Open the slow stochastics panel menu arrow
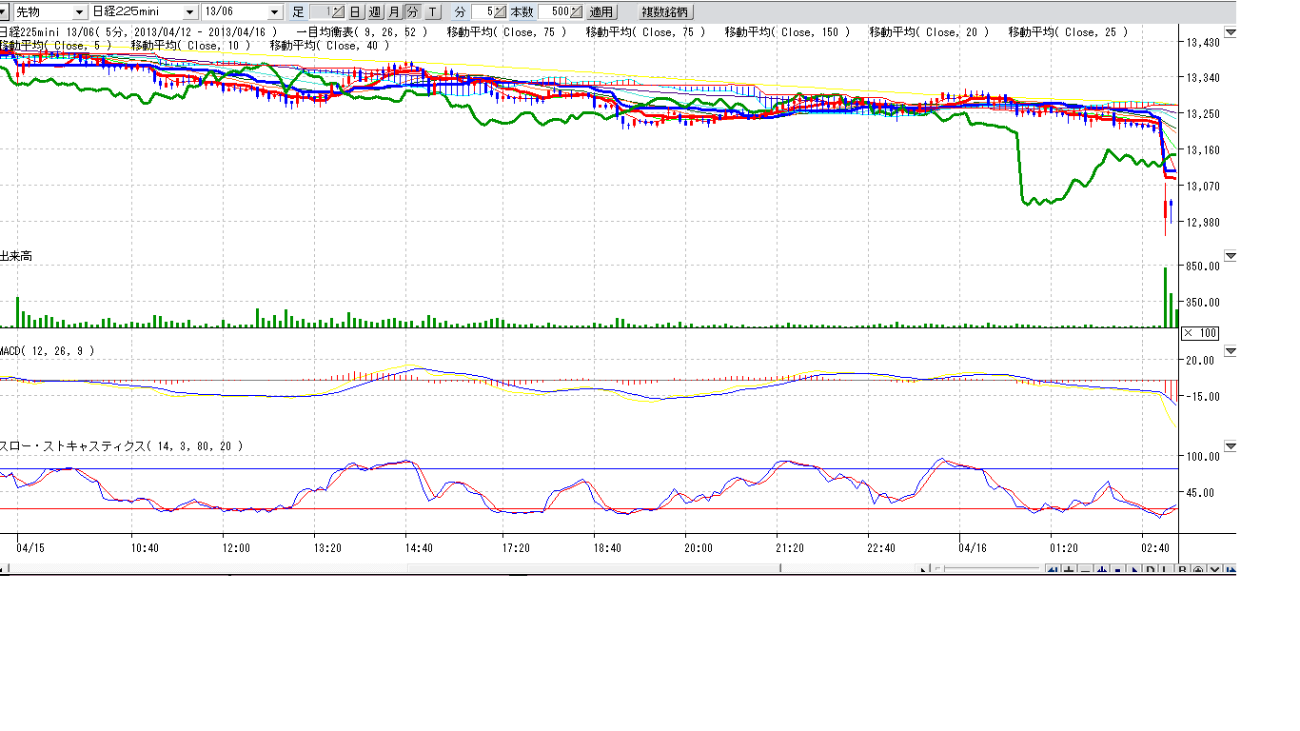 click(x=1231, y=446)
